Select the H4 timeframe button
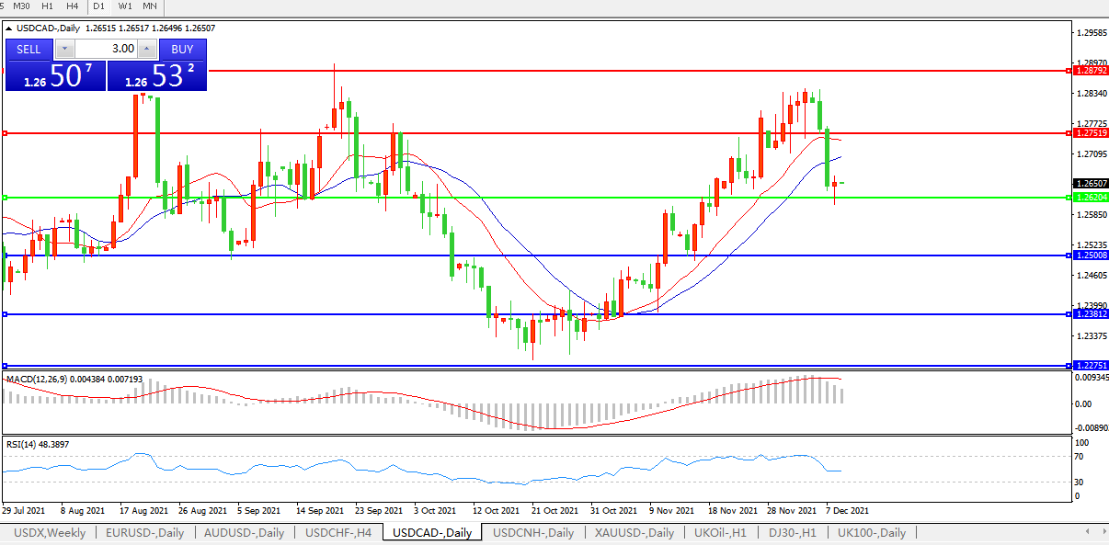 pos(72,6)
